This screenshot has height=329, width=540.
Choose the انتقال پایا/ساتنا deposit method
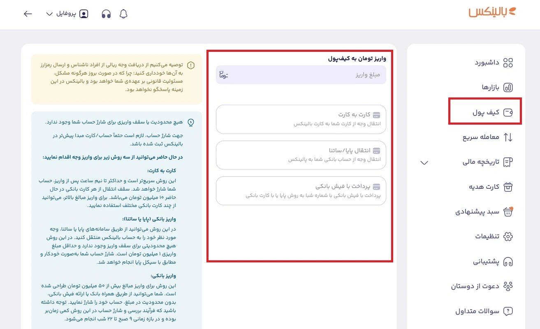301,155
